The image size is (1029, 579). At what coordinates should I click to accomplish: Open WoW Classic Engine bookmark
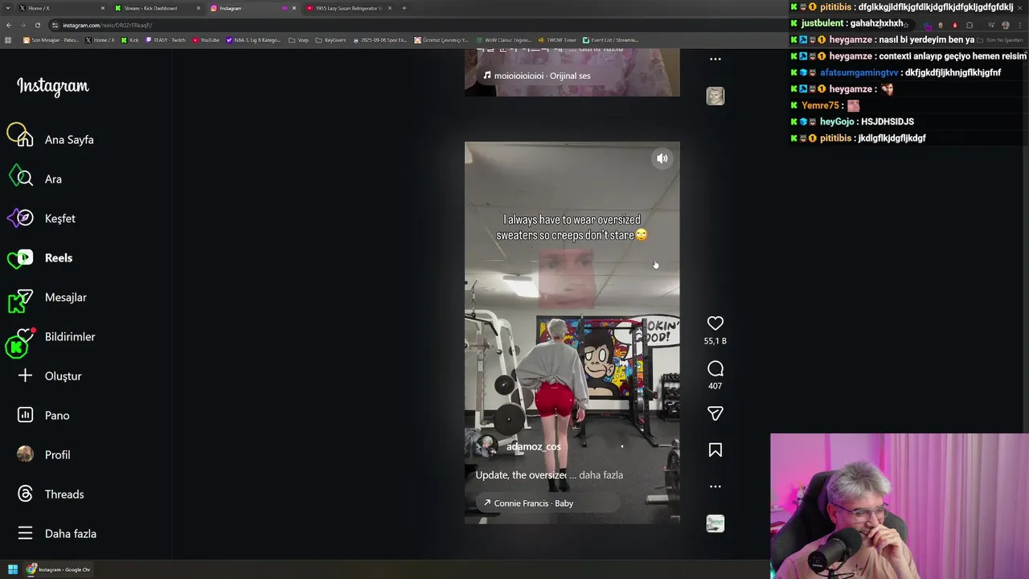pos(504,39)
